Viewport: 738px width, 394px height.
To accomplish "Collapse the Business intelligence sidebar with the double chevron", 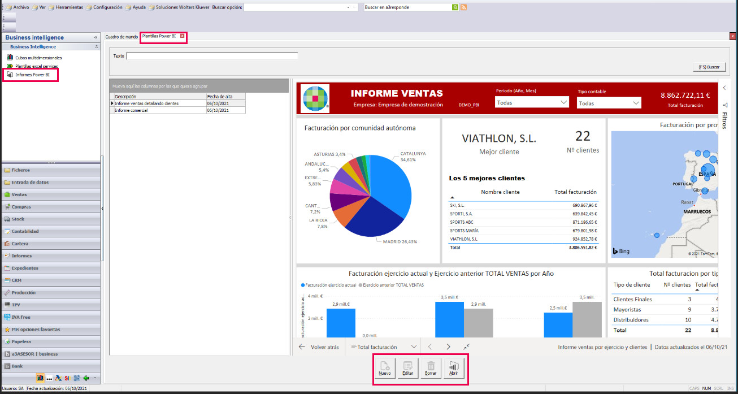I will pyautogui.click(x=95, y=37).
